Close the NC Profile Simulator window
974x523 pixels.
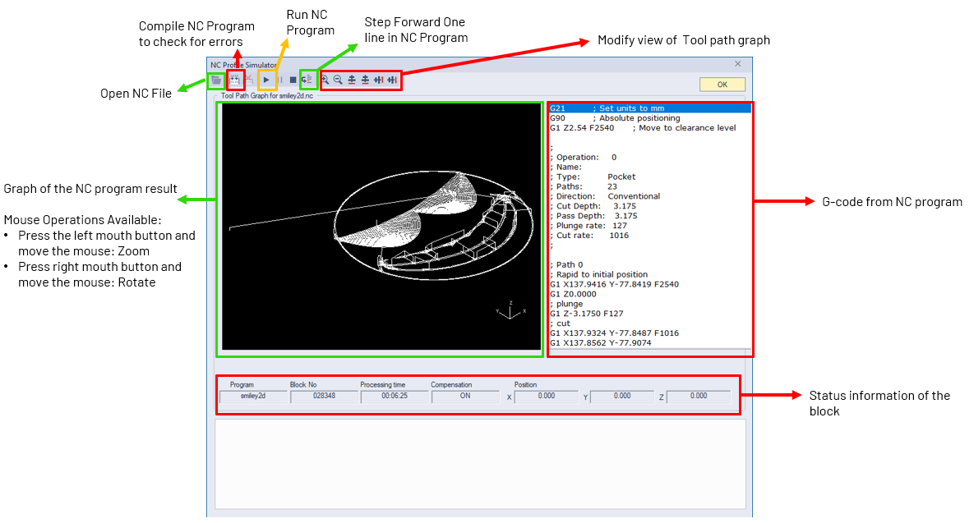point(738,64)
